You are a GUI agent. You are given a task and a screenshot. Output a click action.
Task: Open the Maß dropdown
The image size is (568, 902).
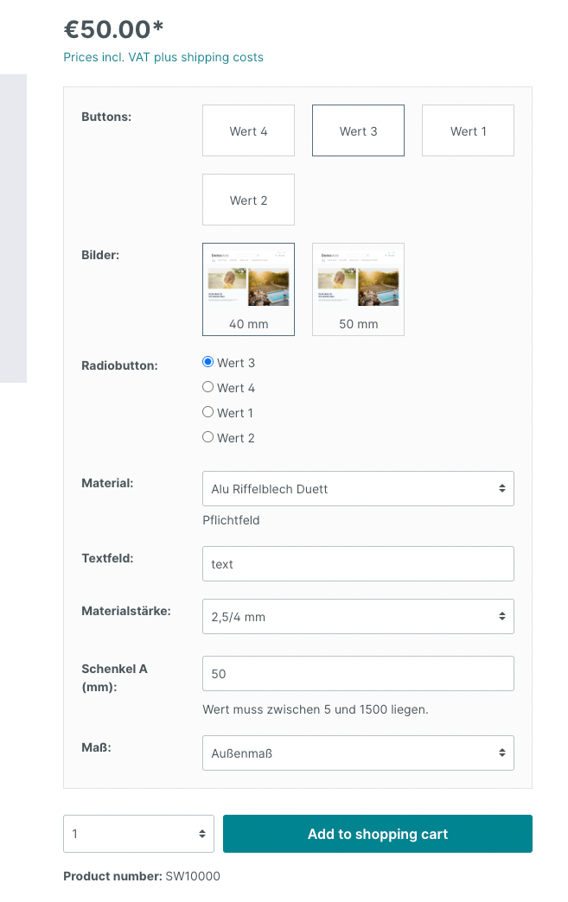pyautogui.click(x=358, y=753)
